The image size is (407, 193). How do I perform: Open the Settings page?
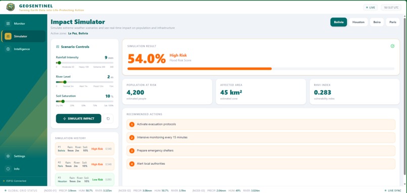point(23,156)
